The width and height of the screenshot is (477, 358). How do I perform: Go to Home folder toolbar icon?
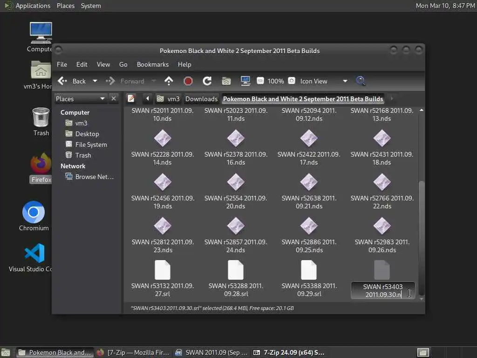tap(226, 81)
